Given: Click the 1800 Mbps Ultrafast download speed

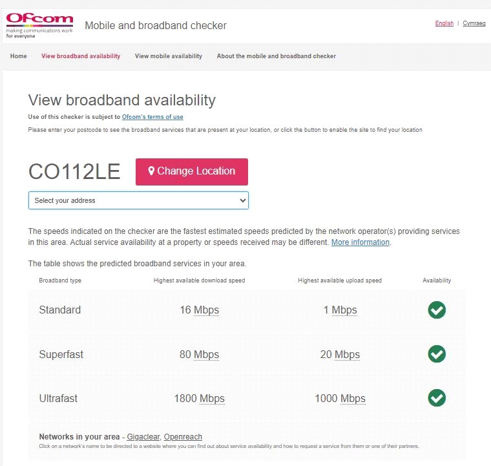Looking at the screenshot, I should tap(199, 398).
